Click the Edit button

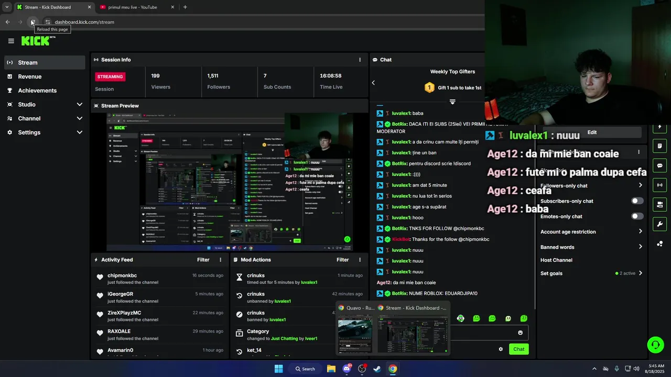coord(592,132)
